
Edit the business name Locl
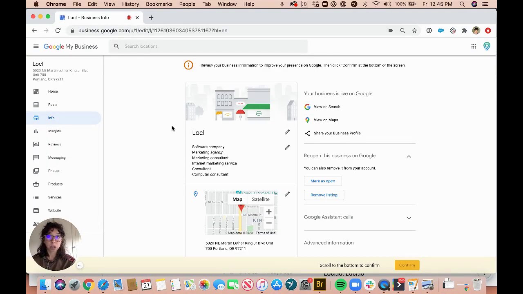(287, 132)
